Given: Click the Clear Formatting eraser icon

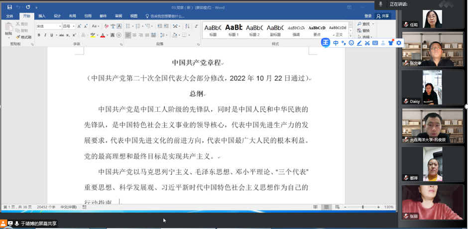Looking at the screenshot, I should [106, 26].
